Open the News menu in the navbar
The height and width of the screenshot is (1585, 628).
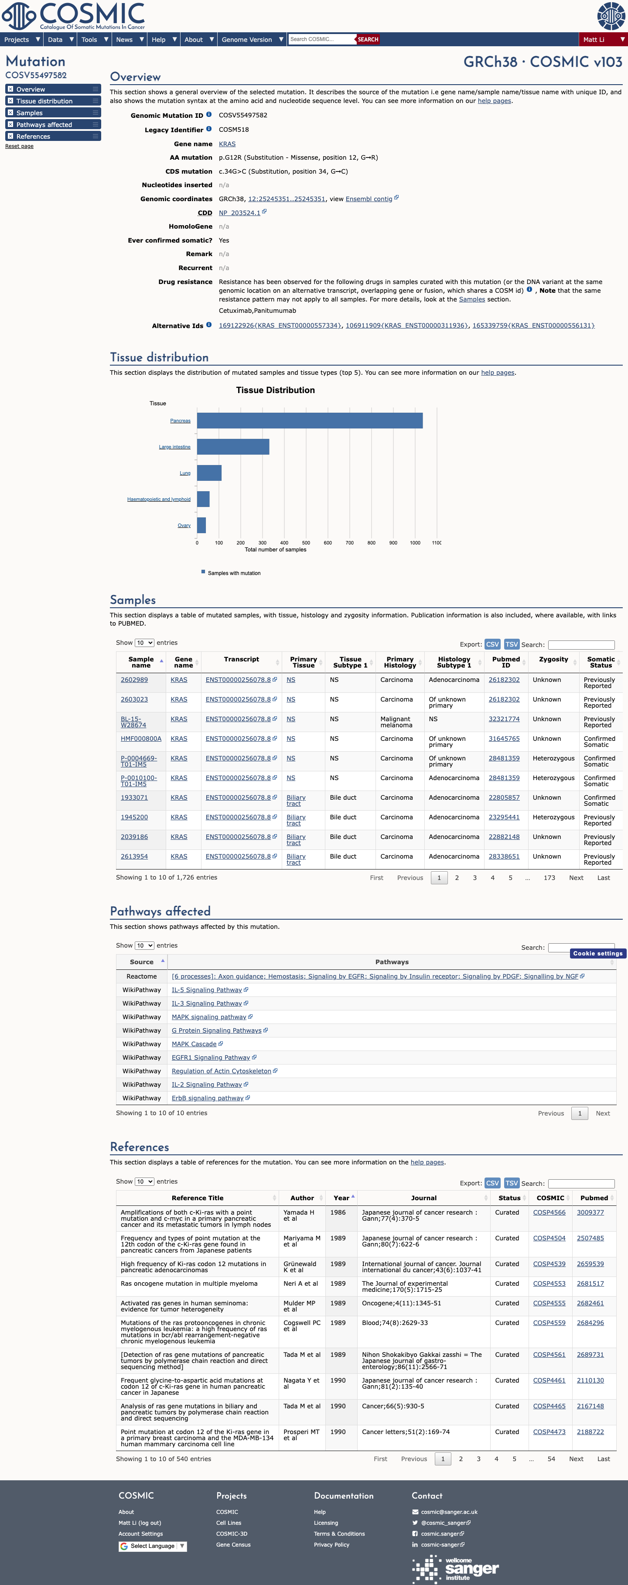point(130,39)
